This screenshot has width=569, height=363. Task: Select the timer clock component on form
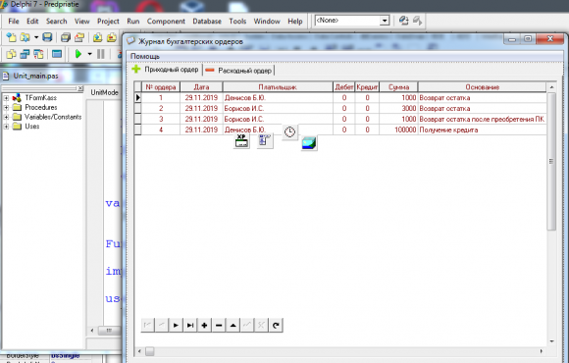289,132
